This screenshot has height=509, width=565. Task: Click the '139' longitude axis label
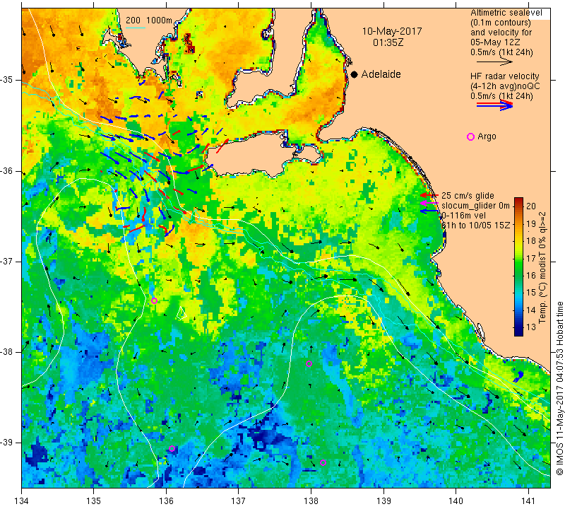point(383,501)
